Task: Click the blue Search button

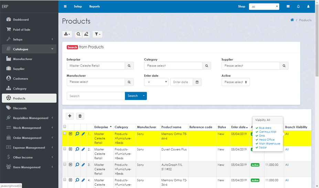Action: click(132, 96)
